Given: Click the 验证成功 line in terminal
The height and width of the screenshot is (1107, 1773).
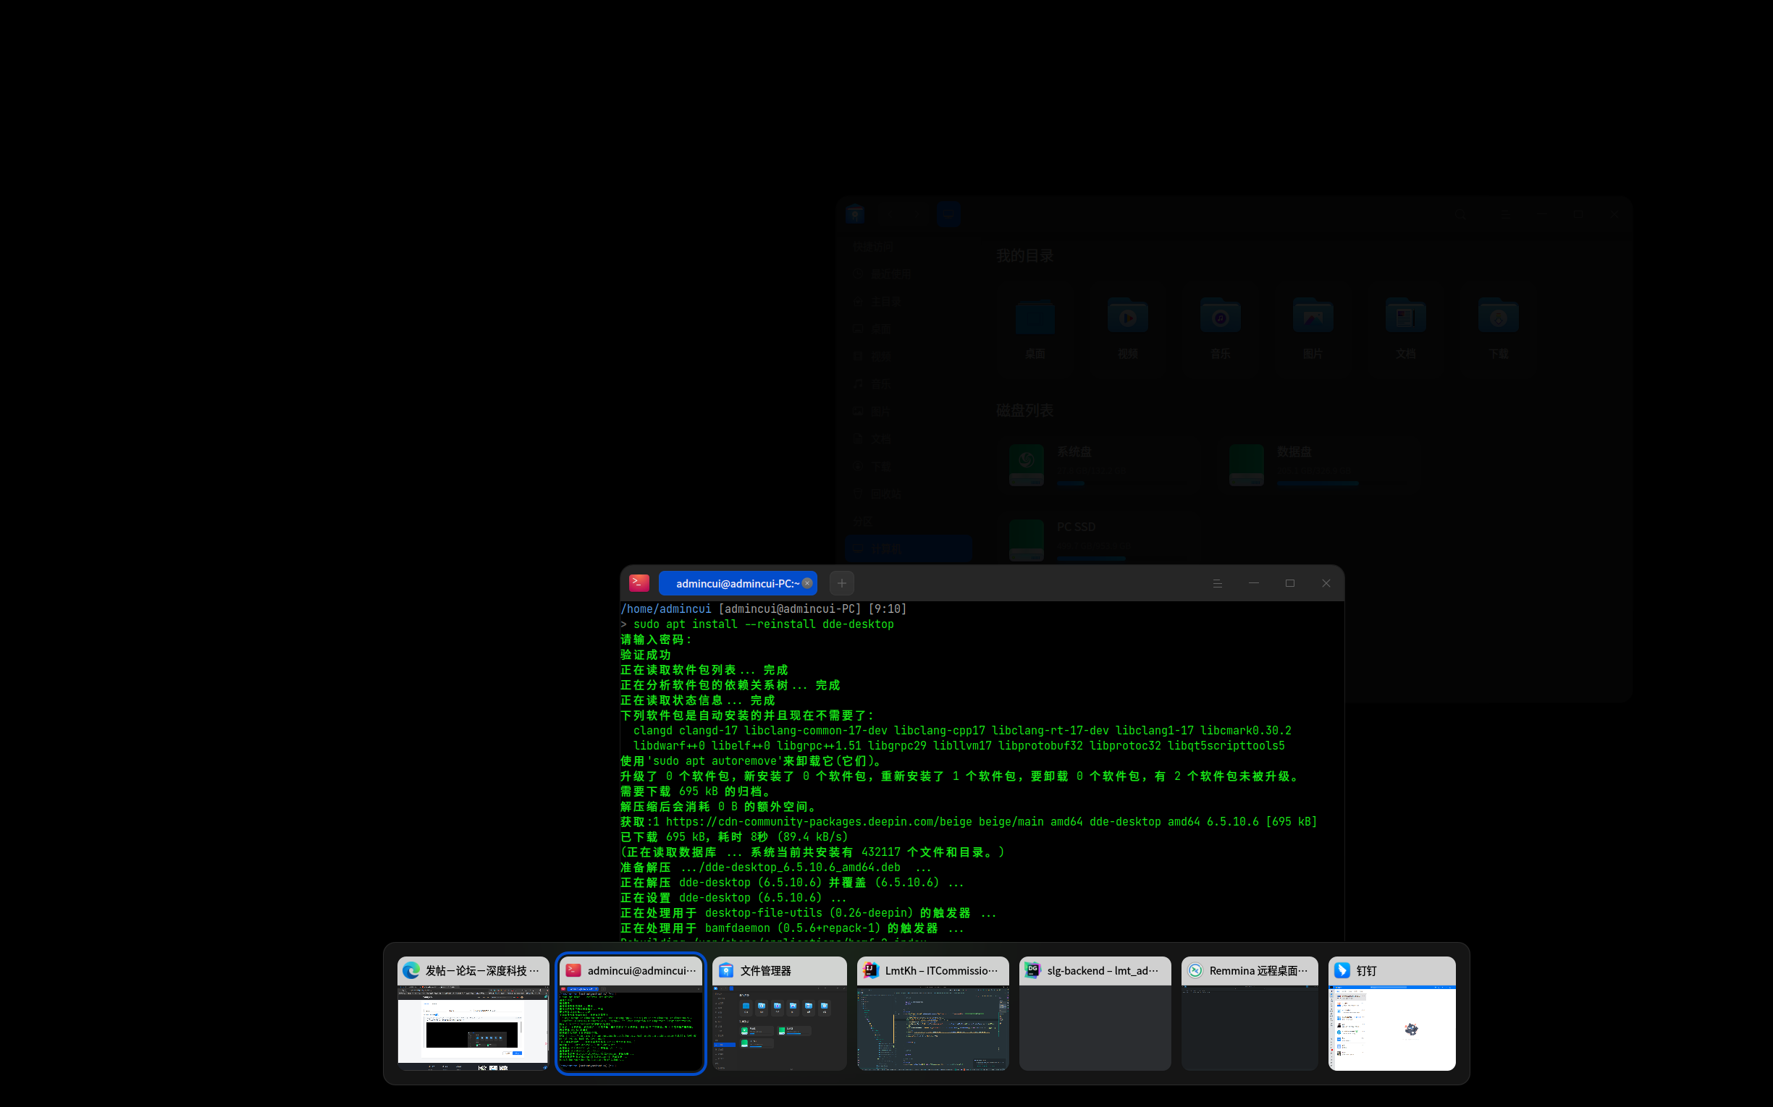Looking at the screenshot, I should coord(646,655).
